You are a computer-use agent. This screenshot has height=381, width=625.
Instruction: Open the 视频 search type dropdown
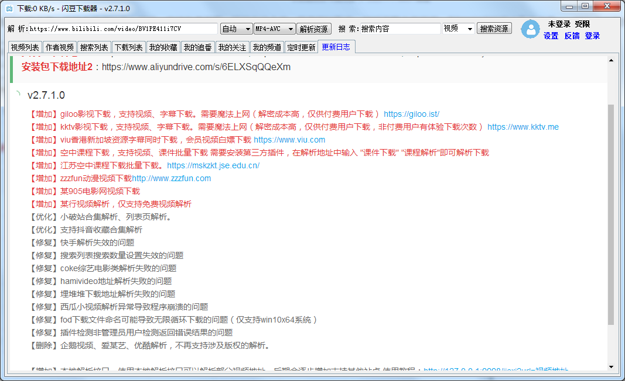(459, 29)
